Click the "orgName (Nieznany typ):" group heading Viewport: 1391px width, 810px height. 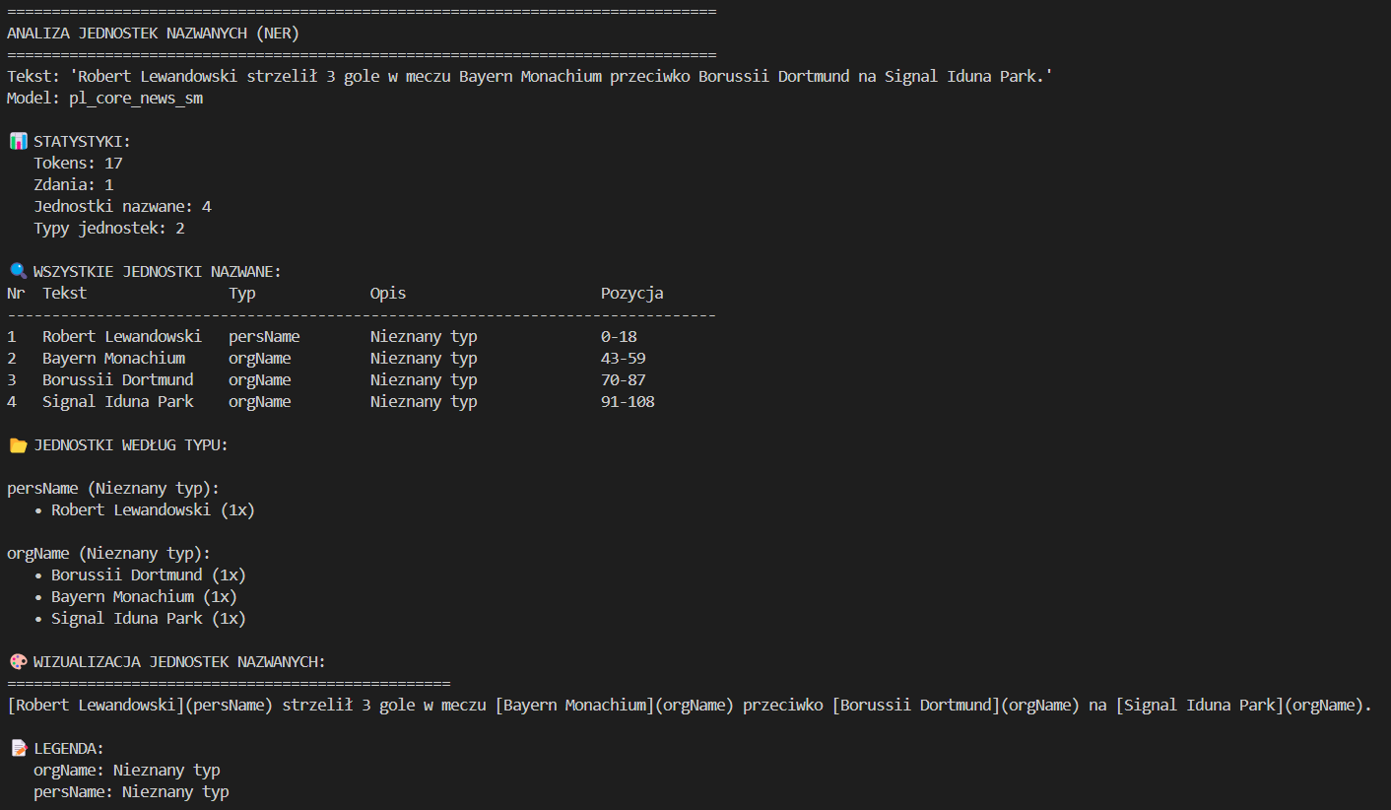[109, 554]
